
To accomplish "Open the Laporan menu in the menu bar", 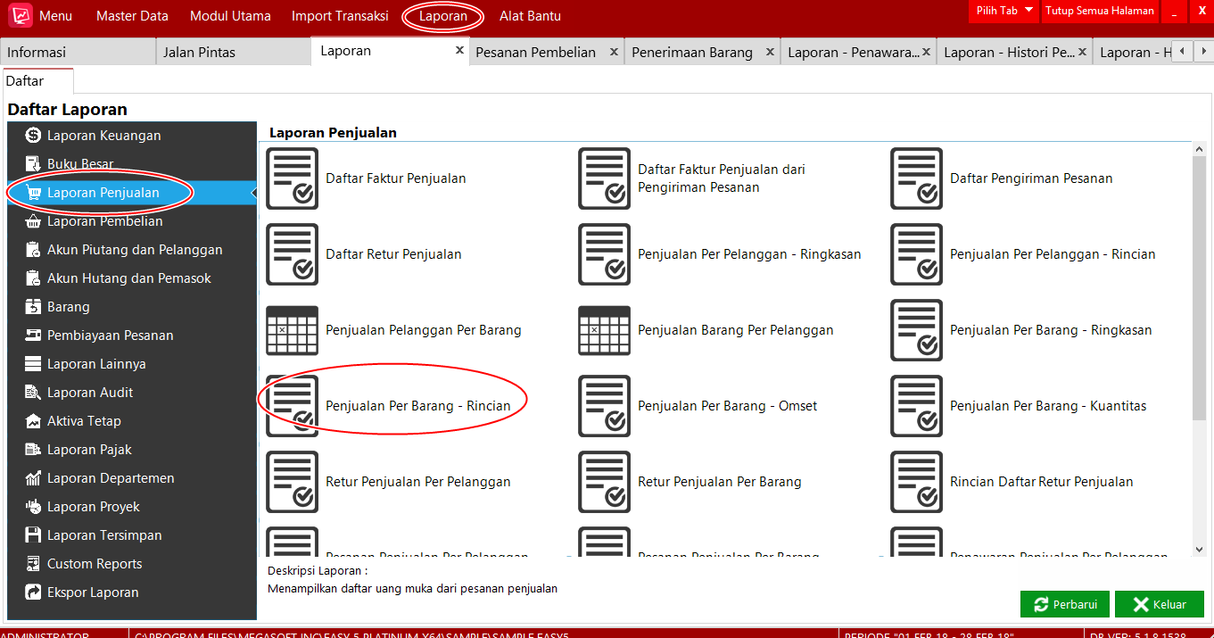I will coord(442,15).
